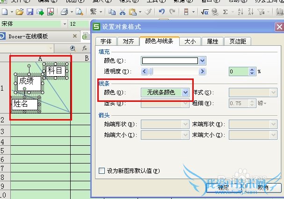Click the Cut scissors icon
The width and height of the screenshot is (284, 199).
[123, 12]
